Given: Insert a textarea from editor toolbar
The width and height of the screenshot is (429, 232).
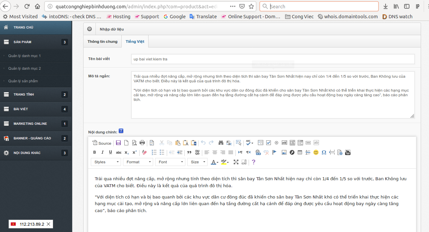Looking at the screenshot, I should pyautogui.click(x=292, y=143).
